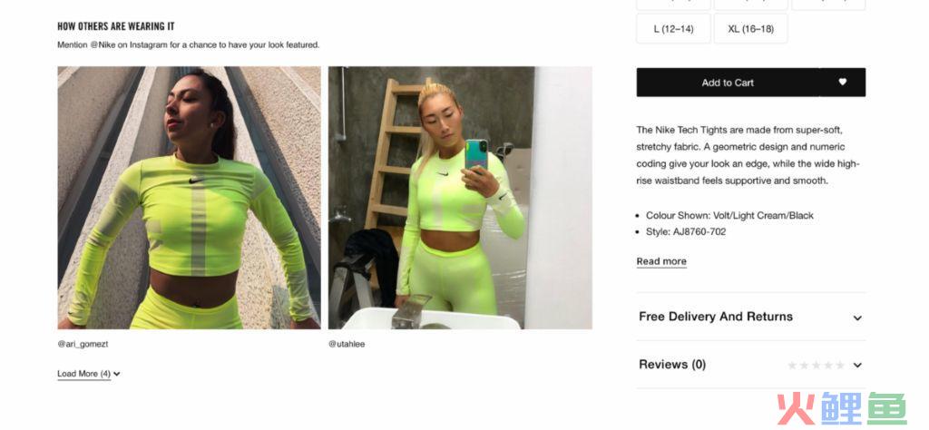The height and width of the screenshot is (430, 929).
Task: Select the rightmost cut-off size option at top
Action: pos(827,5)
